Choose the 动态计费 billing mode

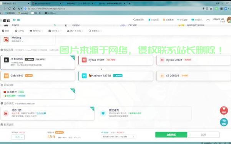click(47, 113)
